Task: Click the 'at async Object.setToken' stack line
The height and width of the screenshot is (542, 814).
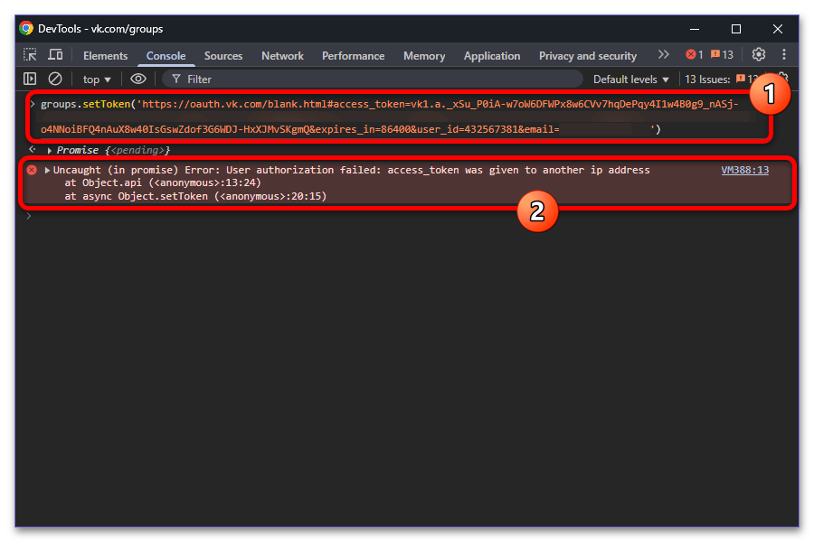Action: tap(195, 197)
